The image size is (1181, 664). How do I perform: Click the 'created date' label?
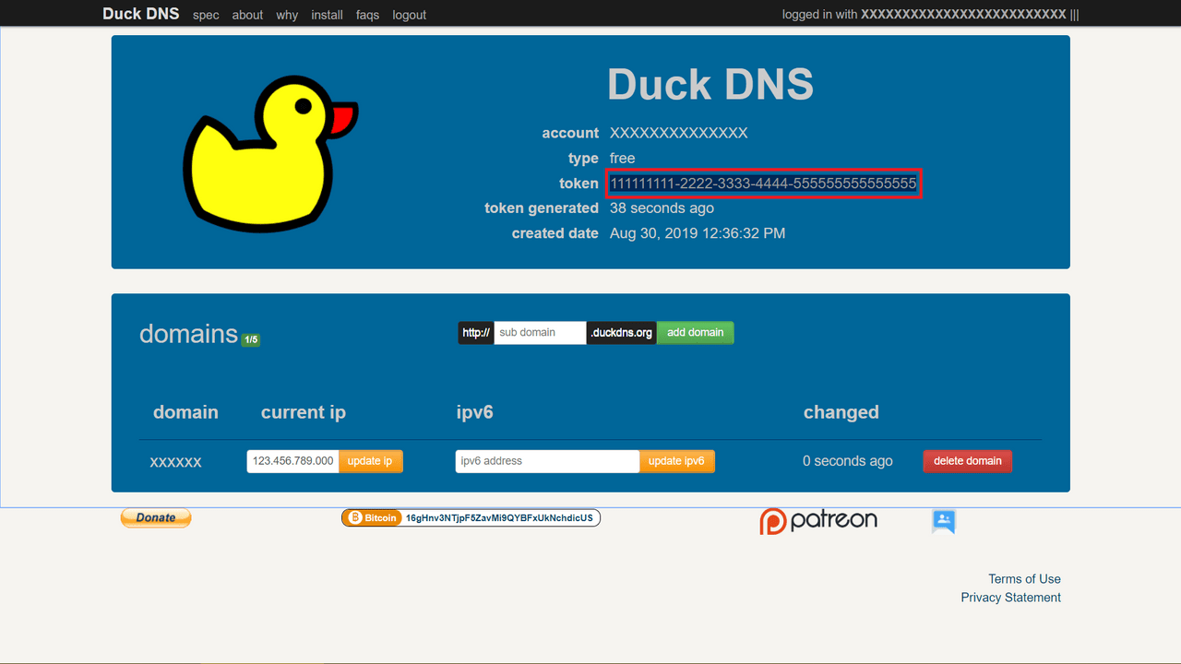tap(555, 233)
